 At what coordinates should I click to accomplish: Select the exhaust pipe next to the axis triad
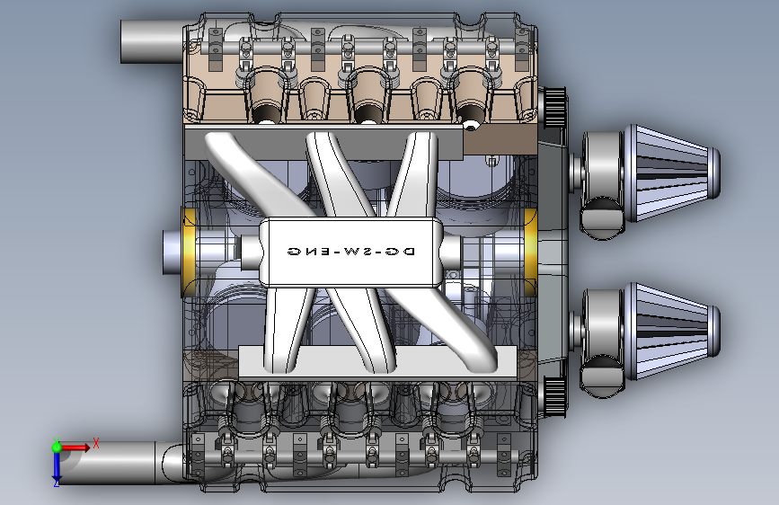[120, 463]
